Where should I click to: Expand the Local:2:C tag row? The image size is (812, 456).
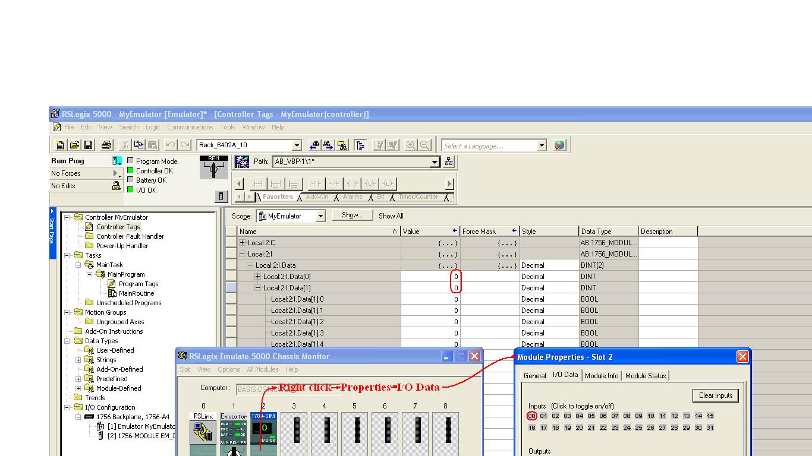(243, 243)
